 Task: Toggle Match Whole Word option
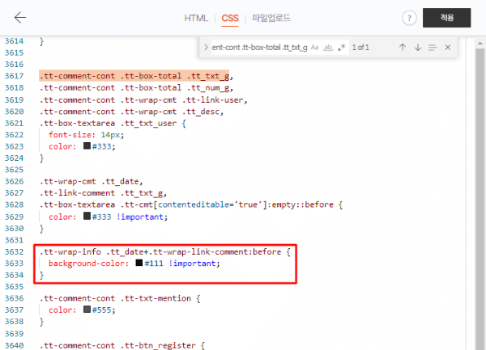[x=328, y=48]
